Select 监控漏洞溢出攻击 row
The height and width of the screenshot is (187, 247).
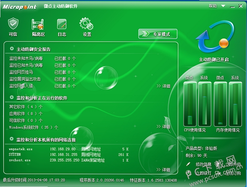coord(43,79)
